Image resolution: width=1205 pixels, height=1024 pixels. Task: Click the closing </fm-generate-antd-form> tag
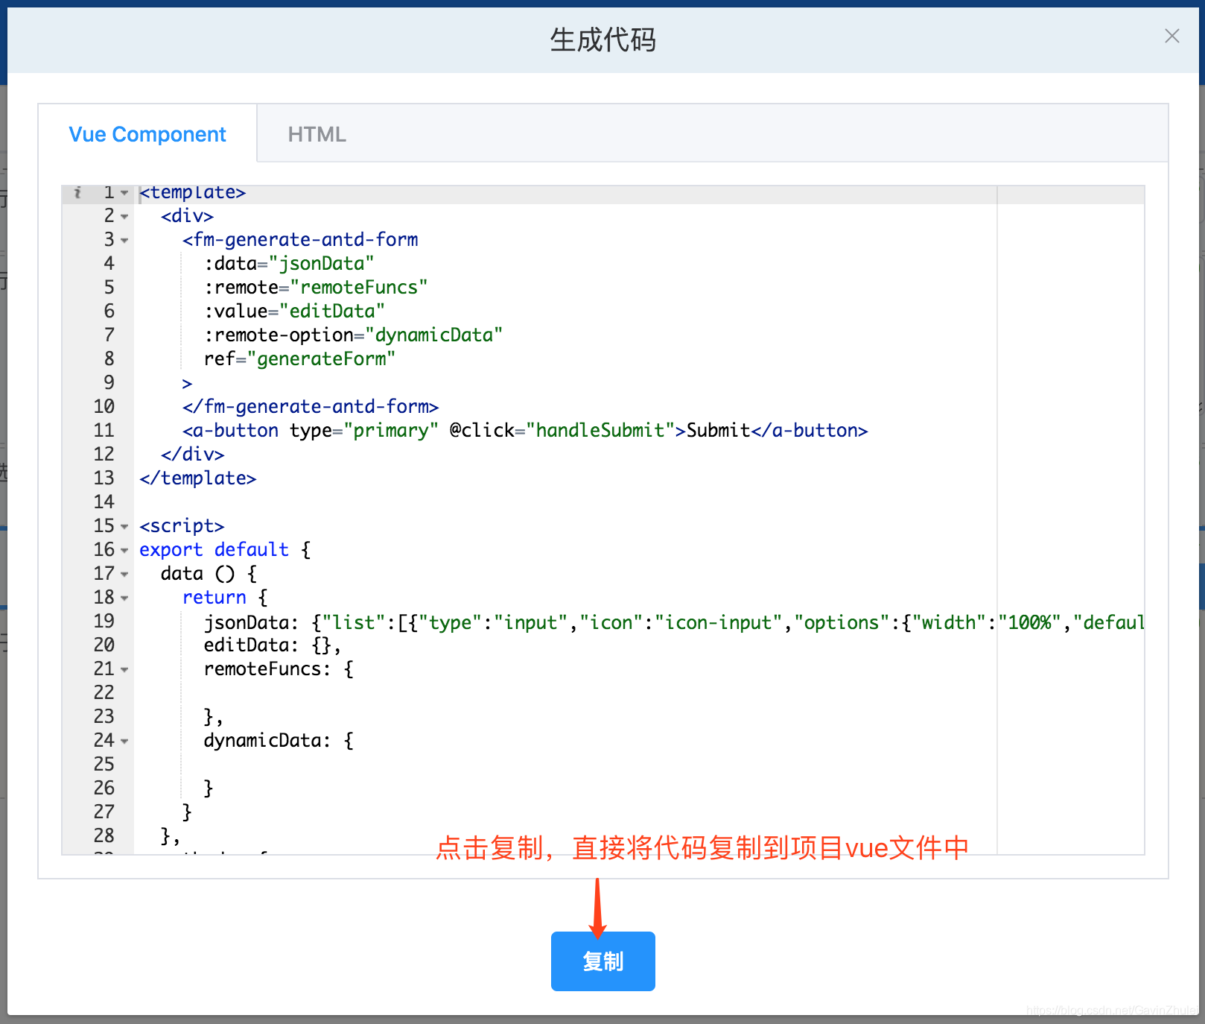(x=311, y=406)
